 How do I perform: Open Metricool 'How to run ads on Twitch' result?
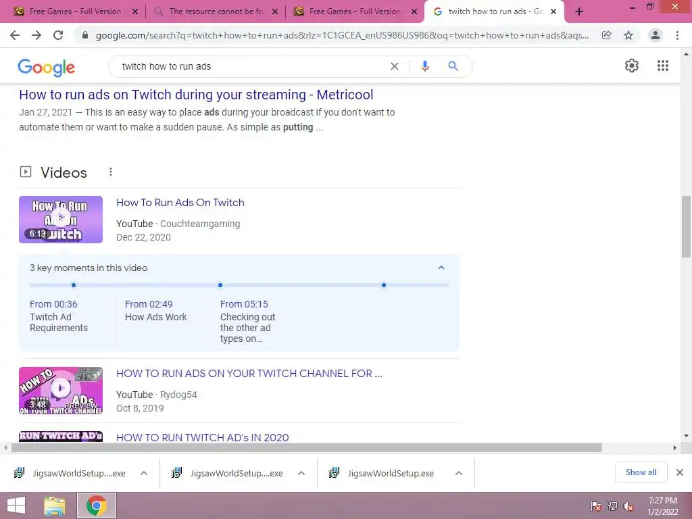pyautogui.click(x=196, y=95)
